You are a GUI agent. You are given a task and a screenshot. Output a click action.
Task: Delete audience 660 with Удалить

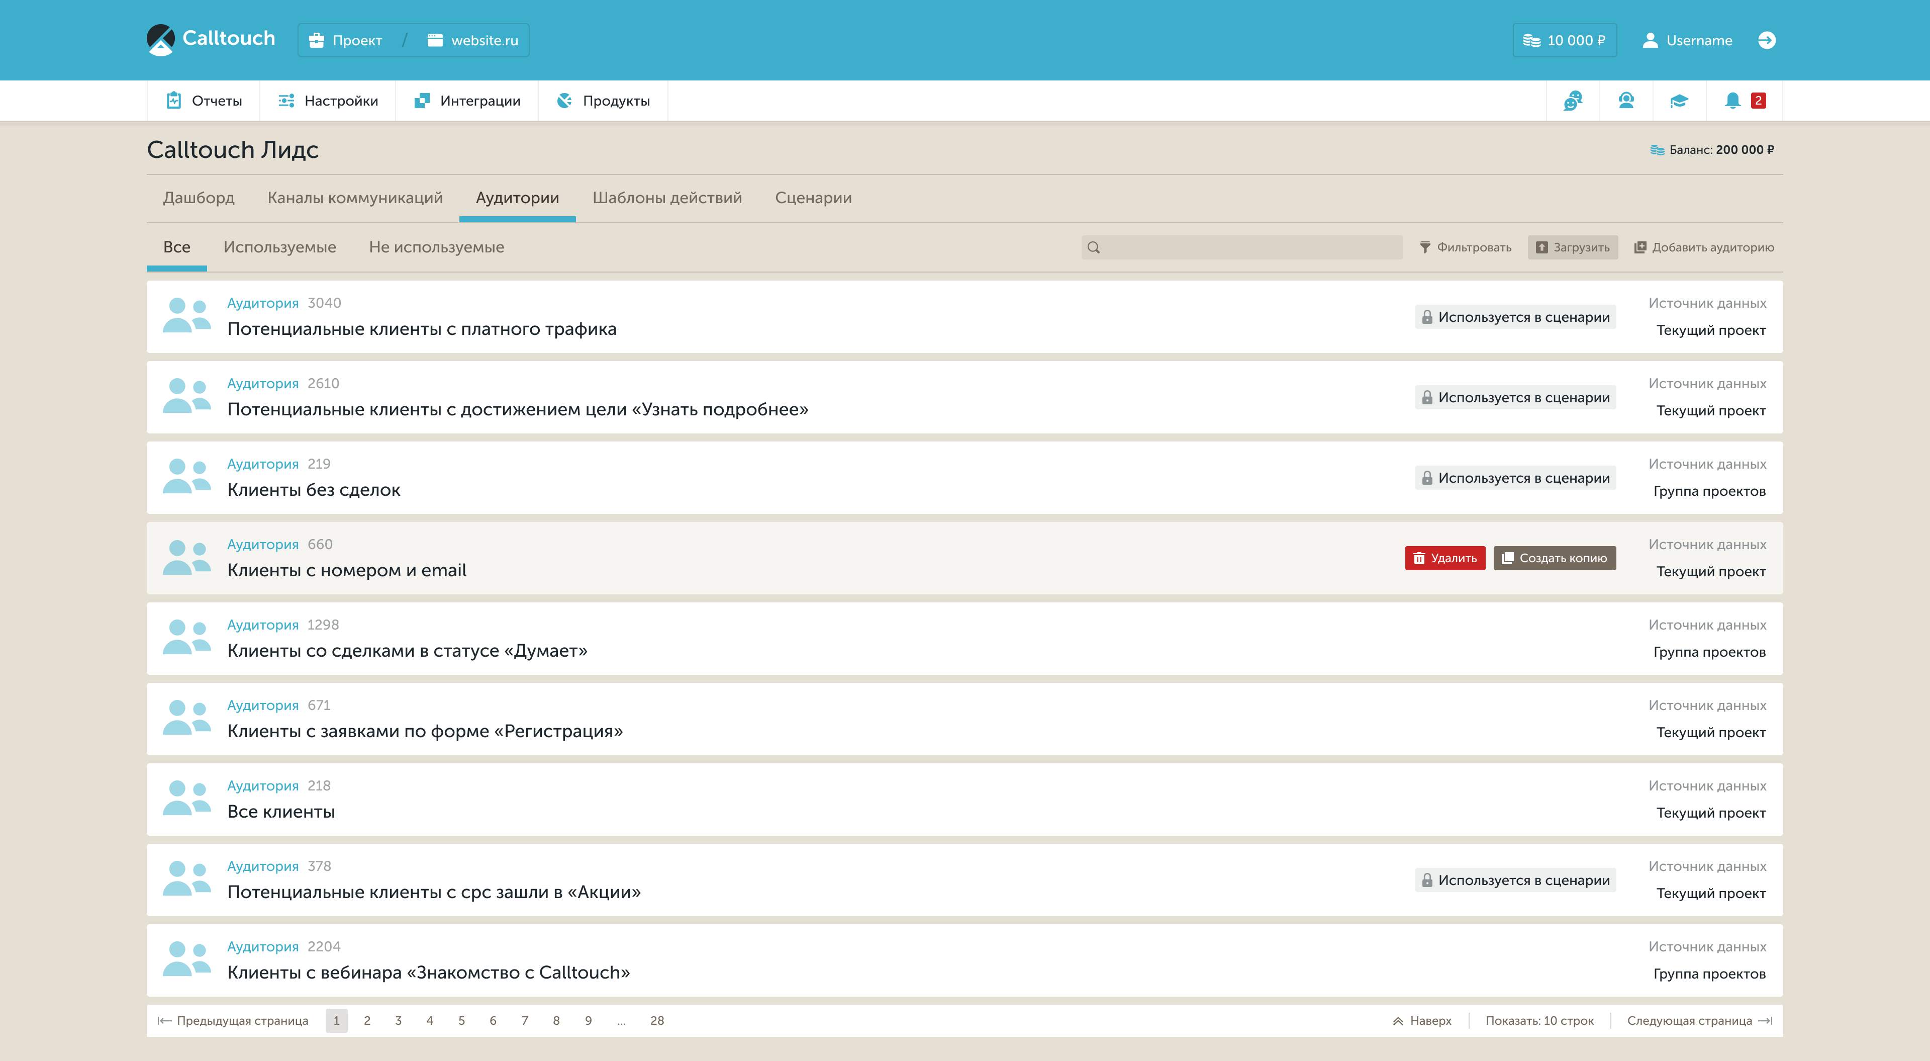[x=1445, y=558]
